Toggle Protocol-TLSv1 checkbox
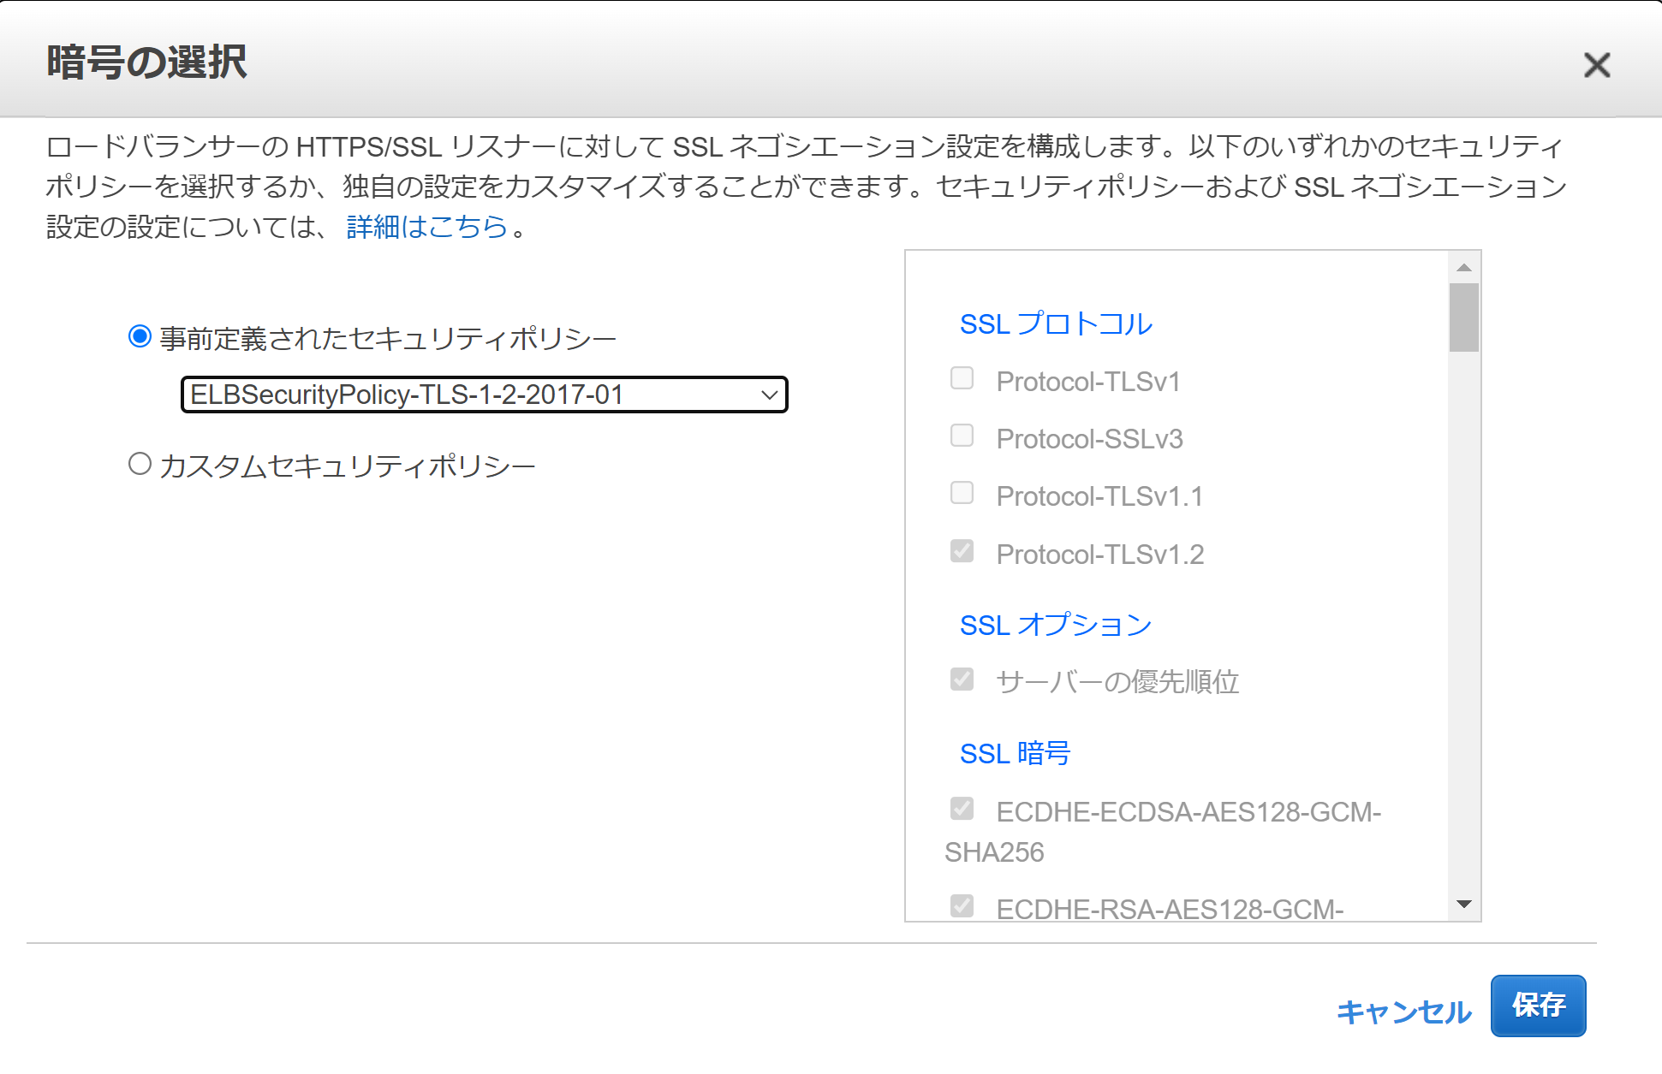1662x1074 pixels. click(x=962, y=378)
